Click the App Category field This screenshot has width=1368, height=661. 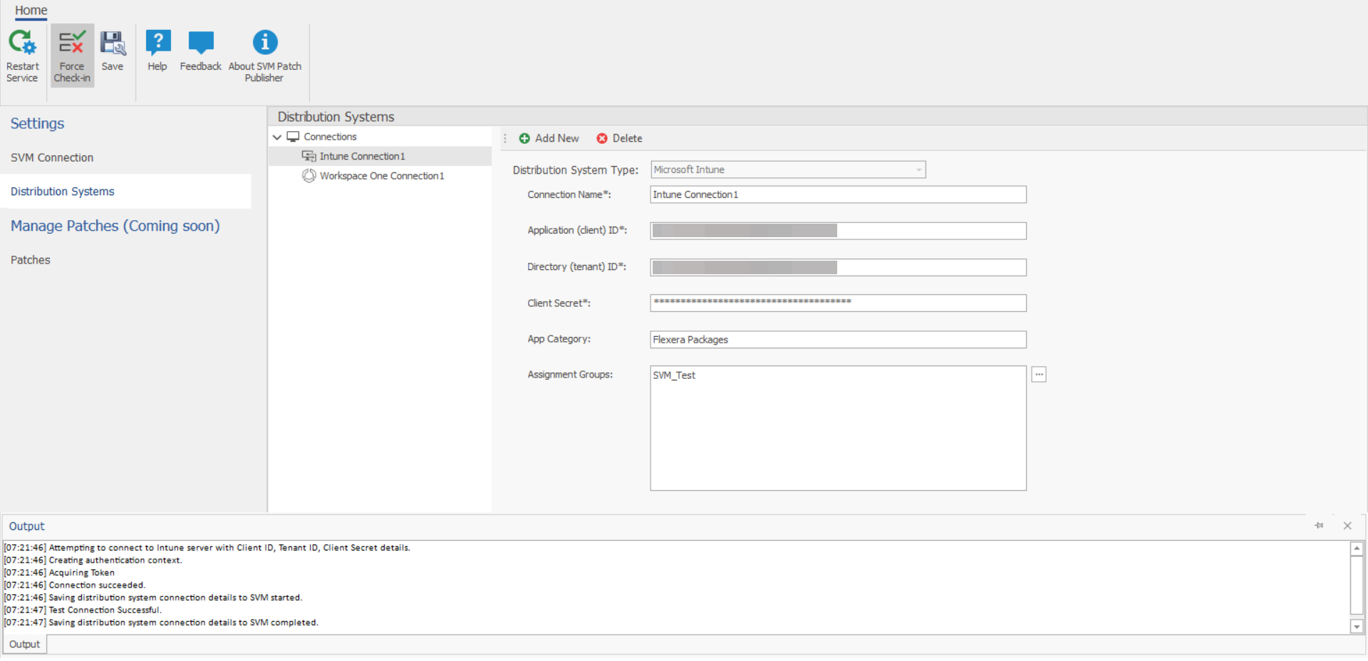(x=838, y=340)
